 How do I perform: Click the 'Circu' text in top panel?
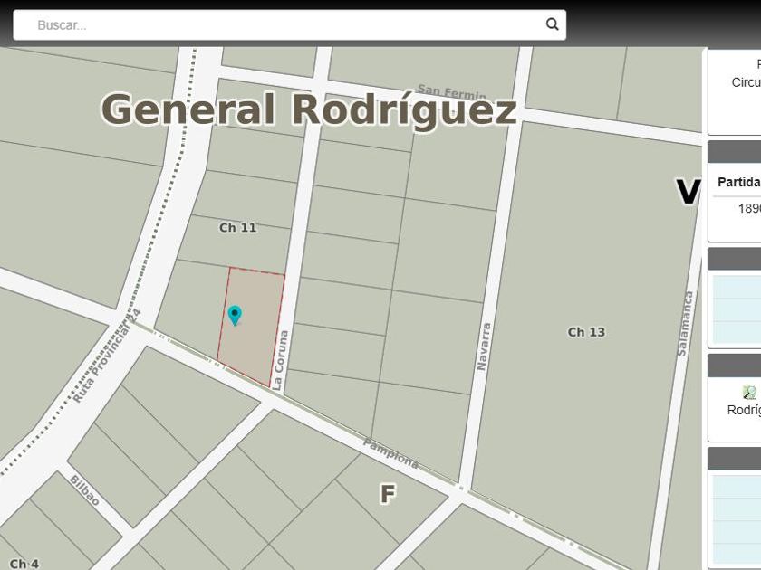746,82
